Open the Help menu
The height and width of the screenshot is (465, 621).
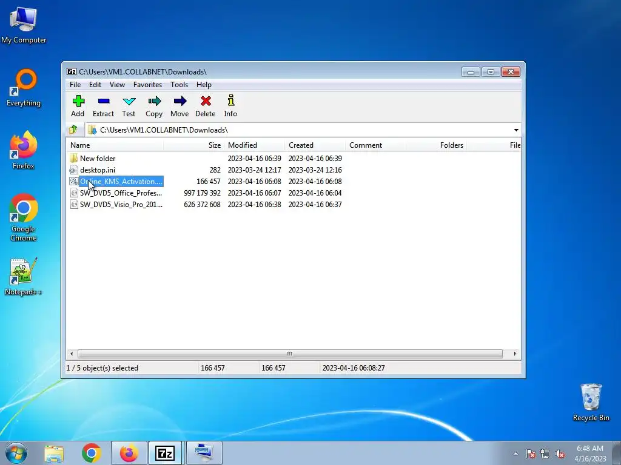click(204, 85)
